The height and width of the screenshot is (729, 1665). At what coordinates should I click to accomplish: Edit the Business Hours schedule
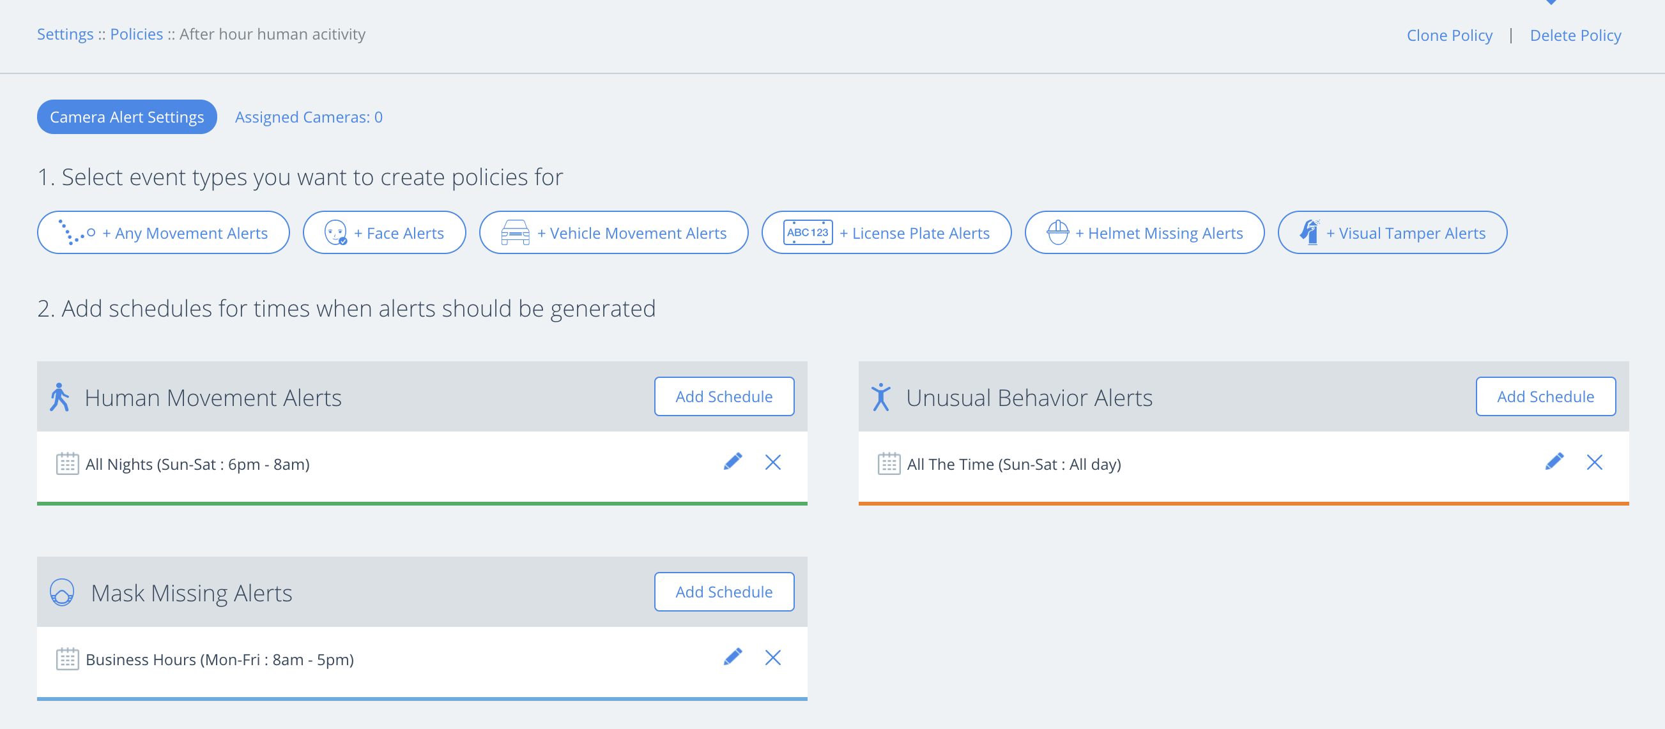point(732,657)
